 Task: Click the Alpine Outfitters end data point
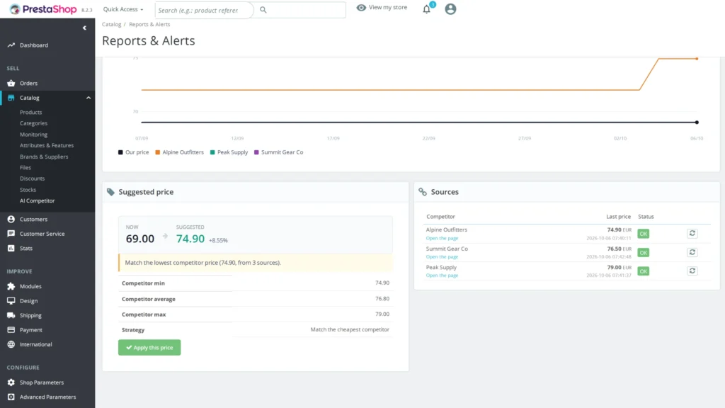(x=697, y=59)
